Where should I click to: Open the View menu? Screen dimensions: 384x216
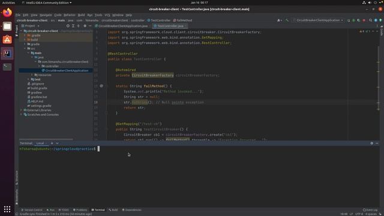pyautogui.click(x=34, y=15)
